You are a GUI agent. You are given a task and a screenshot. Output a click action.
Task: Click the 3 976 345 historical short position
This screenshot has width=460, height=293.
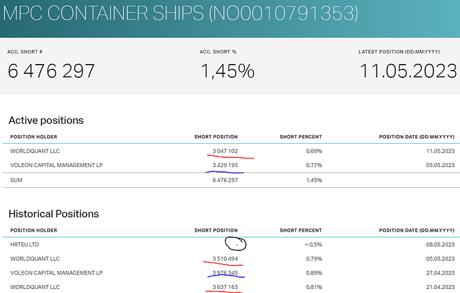click(225, 273)
